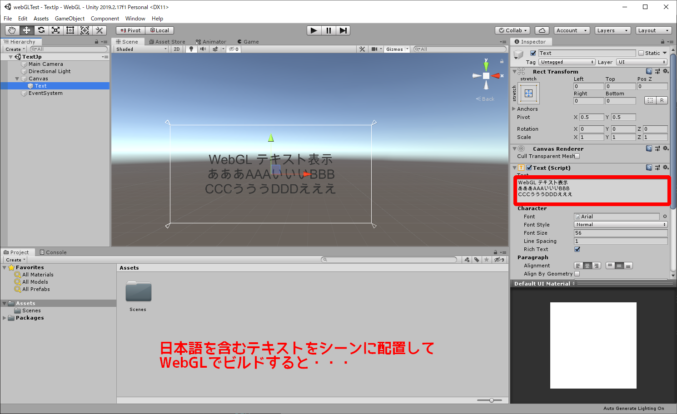Collapse the Canvas tree item arrow
The image size is (677, 414).
pyautogui.click(x=17, y=79)
